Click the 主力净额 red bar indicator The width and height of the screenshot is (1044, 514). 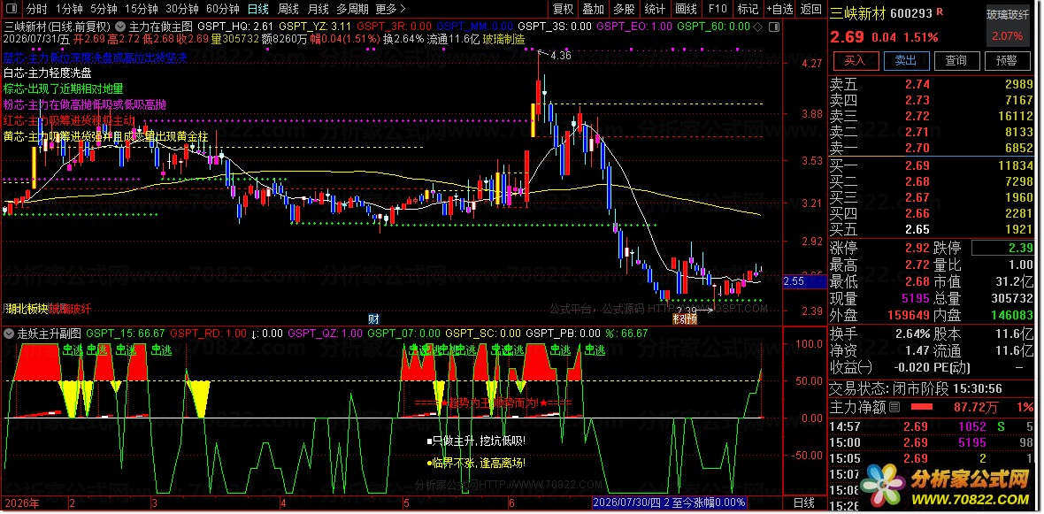922,406
